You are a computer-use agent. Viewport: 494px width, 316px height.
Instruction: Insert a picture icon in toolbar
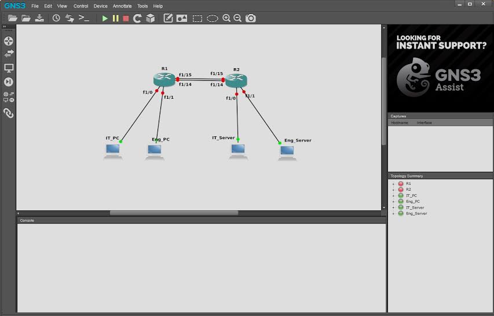(182, 18)
